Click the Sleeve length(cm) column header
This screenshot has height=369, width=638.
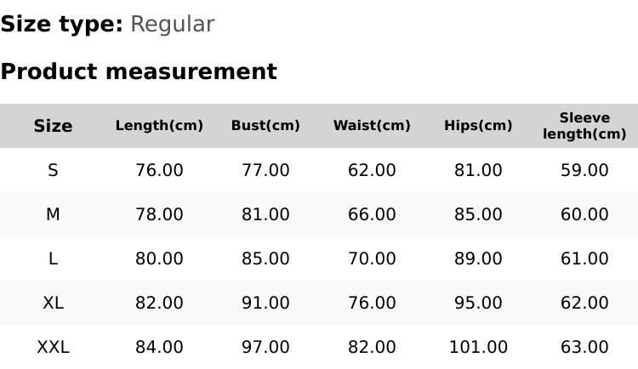point(584,126)
